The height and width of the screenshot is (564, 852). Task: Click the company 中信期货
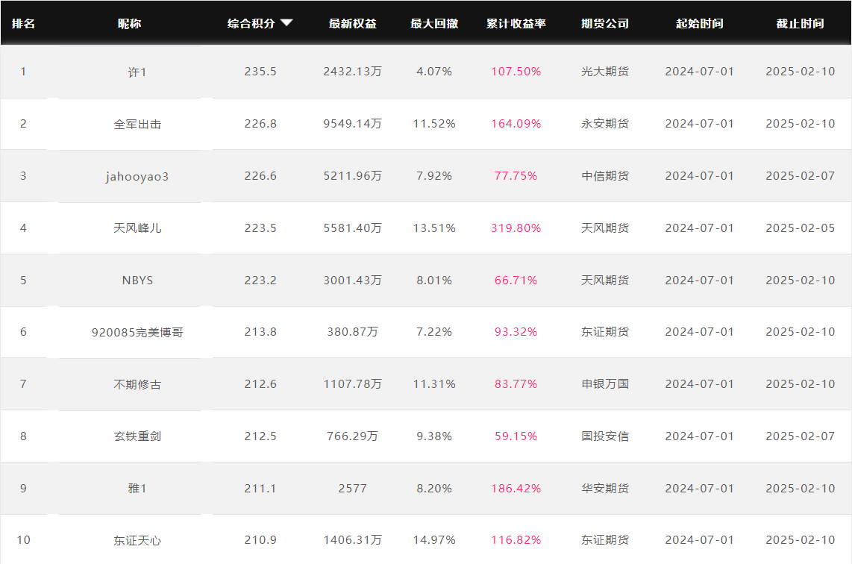[605, 176]
